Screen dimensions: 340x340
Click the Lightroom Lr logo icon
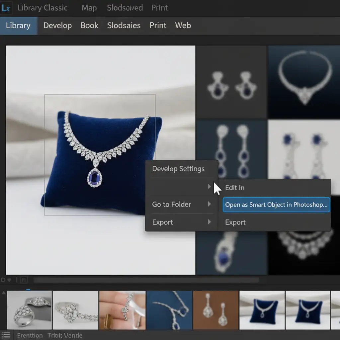(x=6, y=8)
